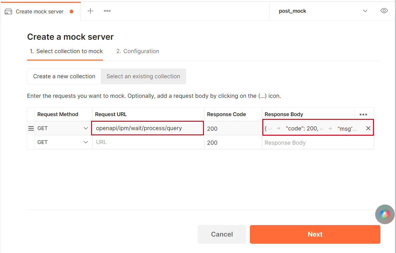Image resolution: width=396 pixels, height=253 pixels.
Task: Choose Create a new collection tab
Action: click(64, 76)
